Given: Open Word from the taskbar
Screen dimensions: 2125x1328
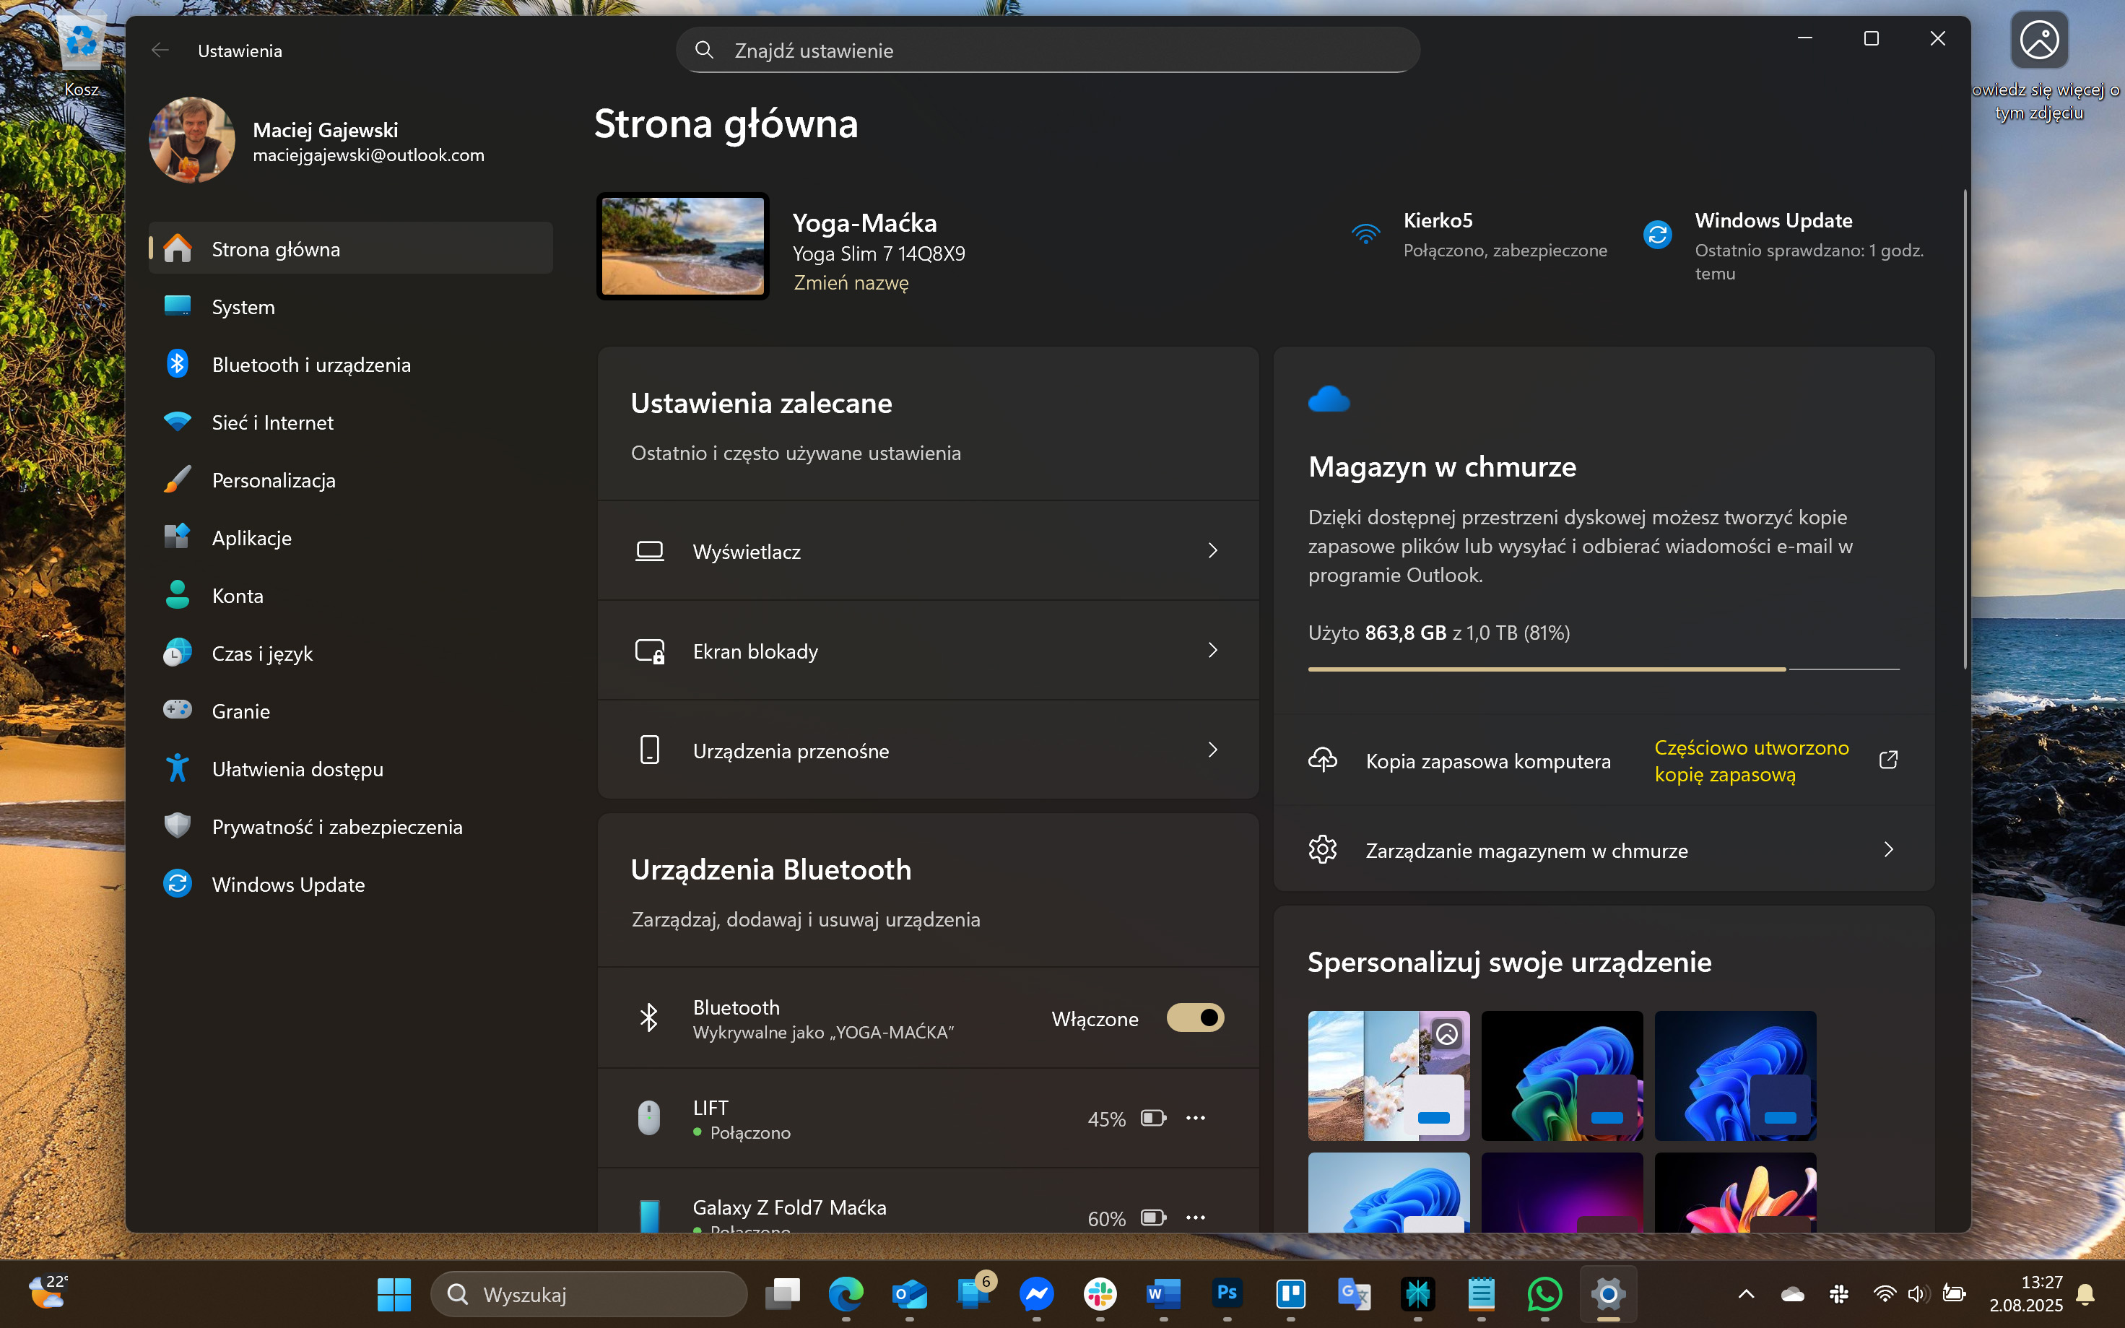Looking at the screenshot, I should coord(1163,1294).
